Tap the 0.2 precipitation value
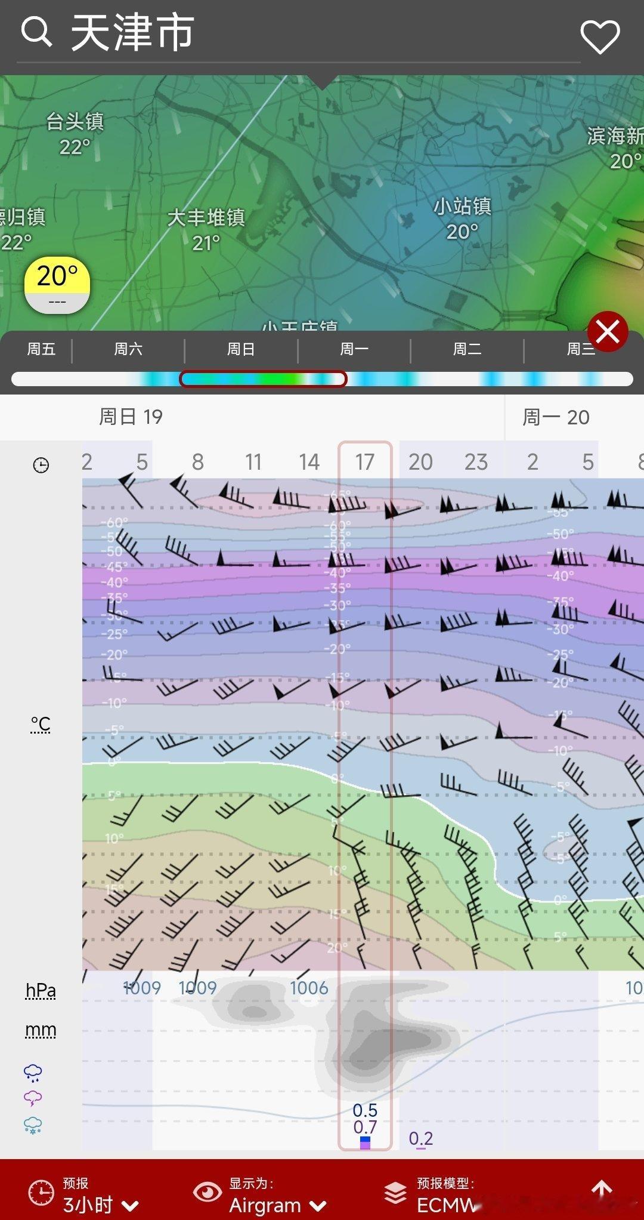This screenshot has width=644, height=1220. 421,1139
